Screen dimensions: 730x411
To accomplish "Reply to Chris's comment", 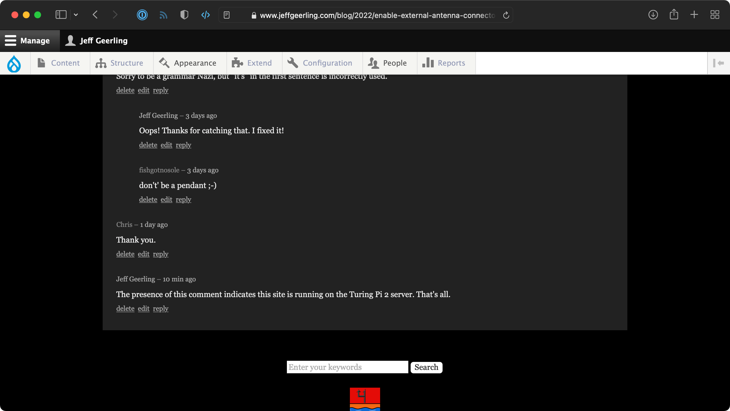I will 161,254.
